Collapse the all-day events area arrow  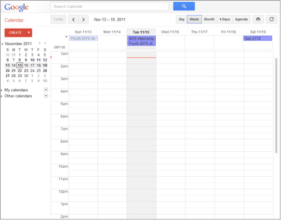66,37
